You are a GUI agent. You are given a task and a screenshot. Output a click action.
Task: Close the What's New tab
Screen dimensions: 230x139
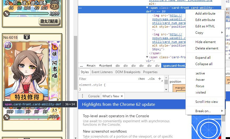[122, 96]
